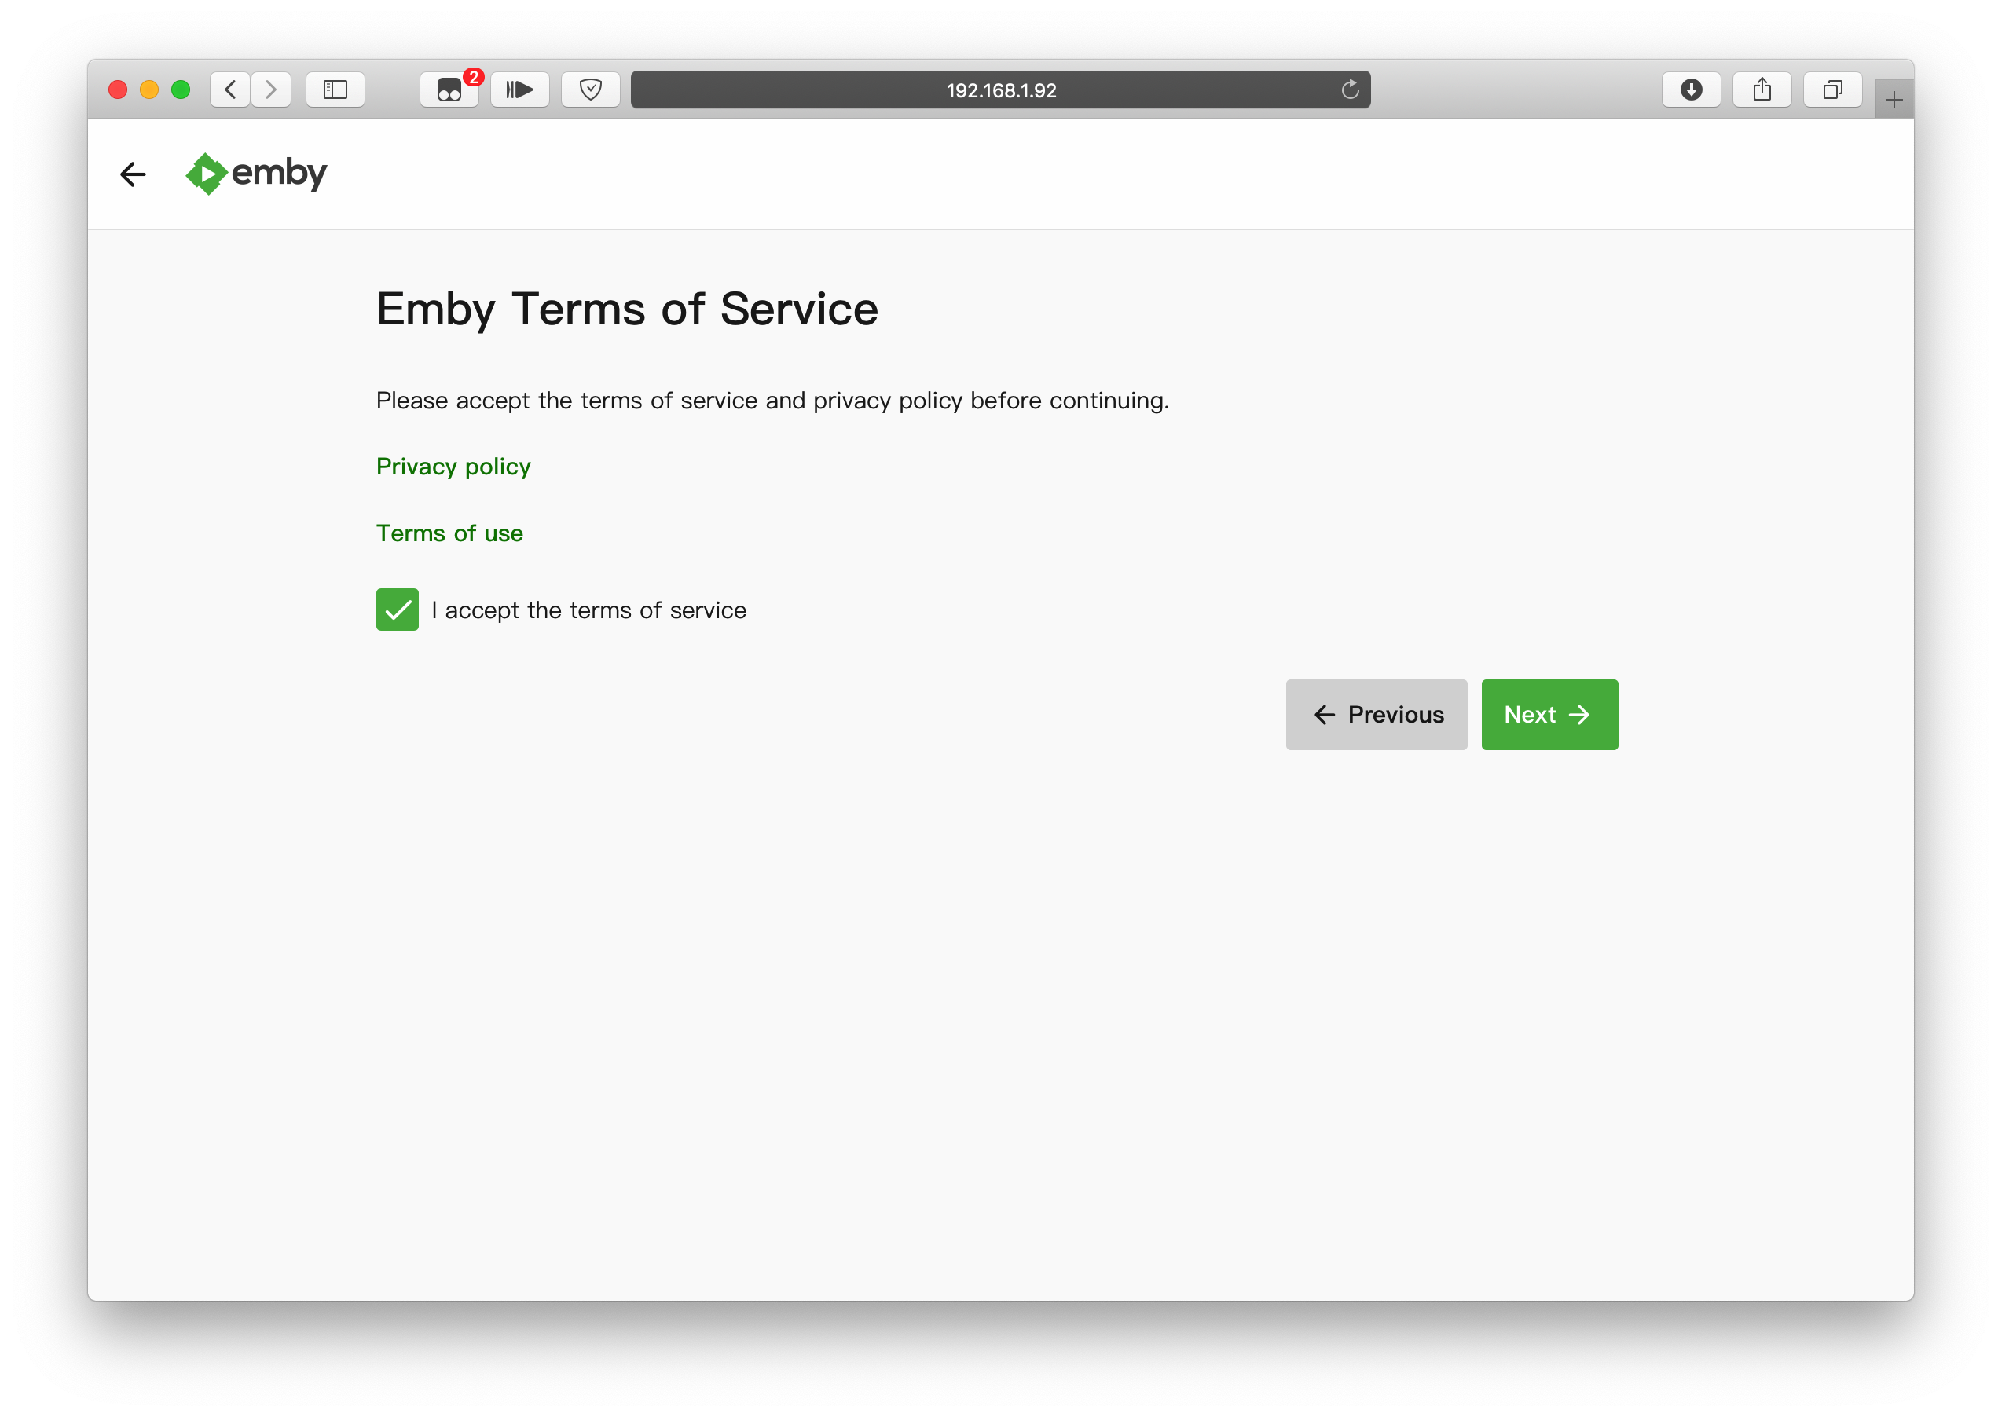The image size is (2002, 1417).
Task: Click the Previous button
Action: click(x=1377, y=715)
